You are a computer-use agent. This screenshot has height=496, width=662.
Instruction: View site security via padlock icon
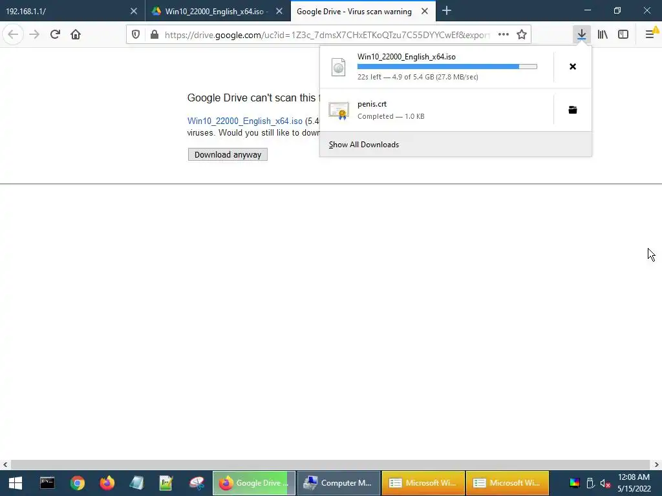point(155,35)
